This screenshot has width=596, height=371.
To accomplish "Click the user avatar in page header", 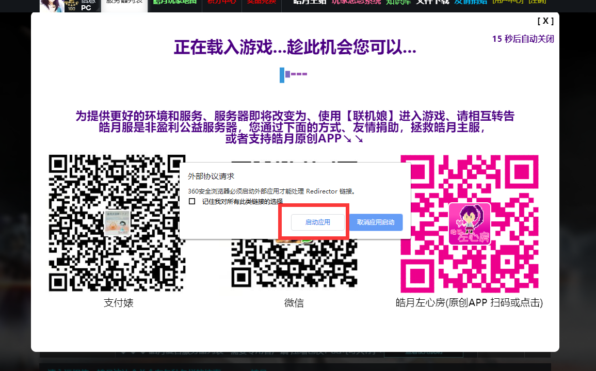I will coord(52,6).
